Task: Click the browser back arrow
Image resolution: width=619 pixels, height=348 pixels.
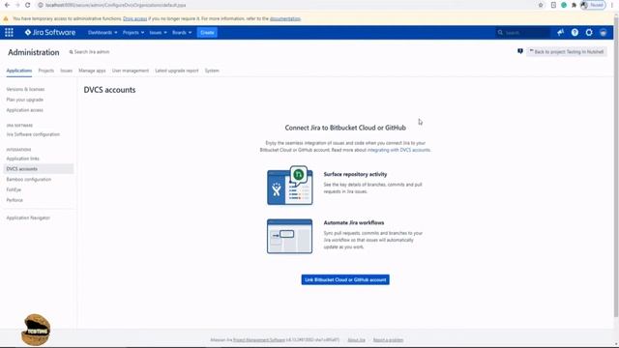Action: 7,5
